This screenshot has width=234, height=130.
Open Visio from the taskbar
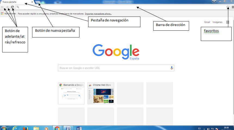point(79,128)
